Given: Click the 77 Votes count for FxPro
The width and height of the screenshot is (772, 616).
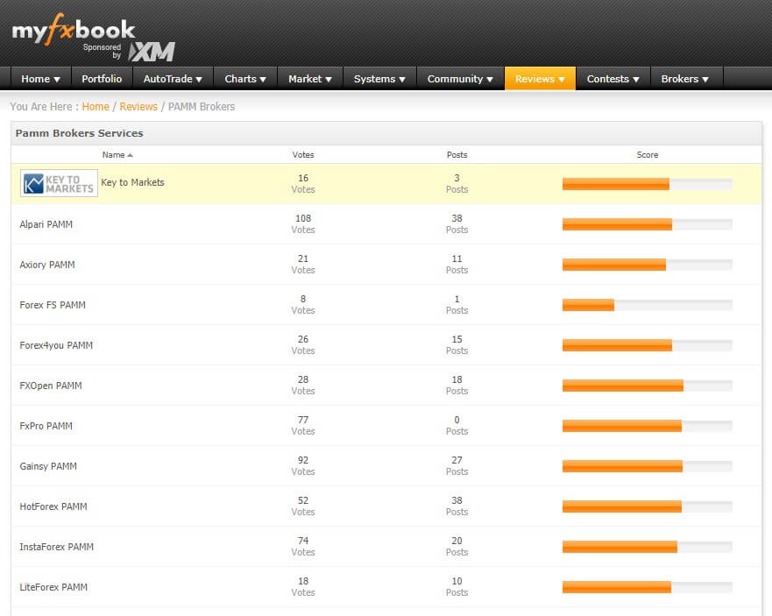Looking at the screenshot, I should [303, 426].
